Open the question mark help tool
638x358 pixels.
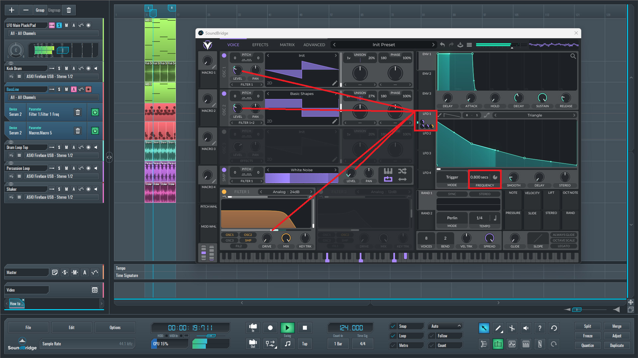click(x=540, y=328)
